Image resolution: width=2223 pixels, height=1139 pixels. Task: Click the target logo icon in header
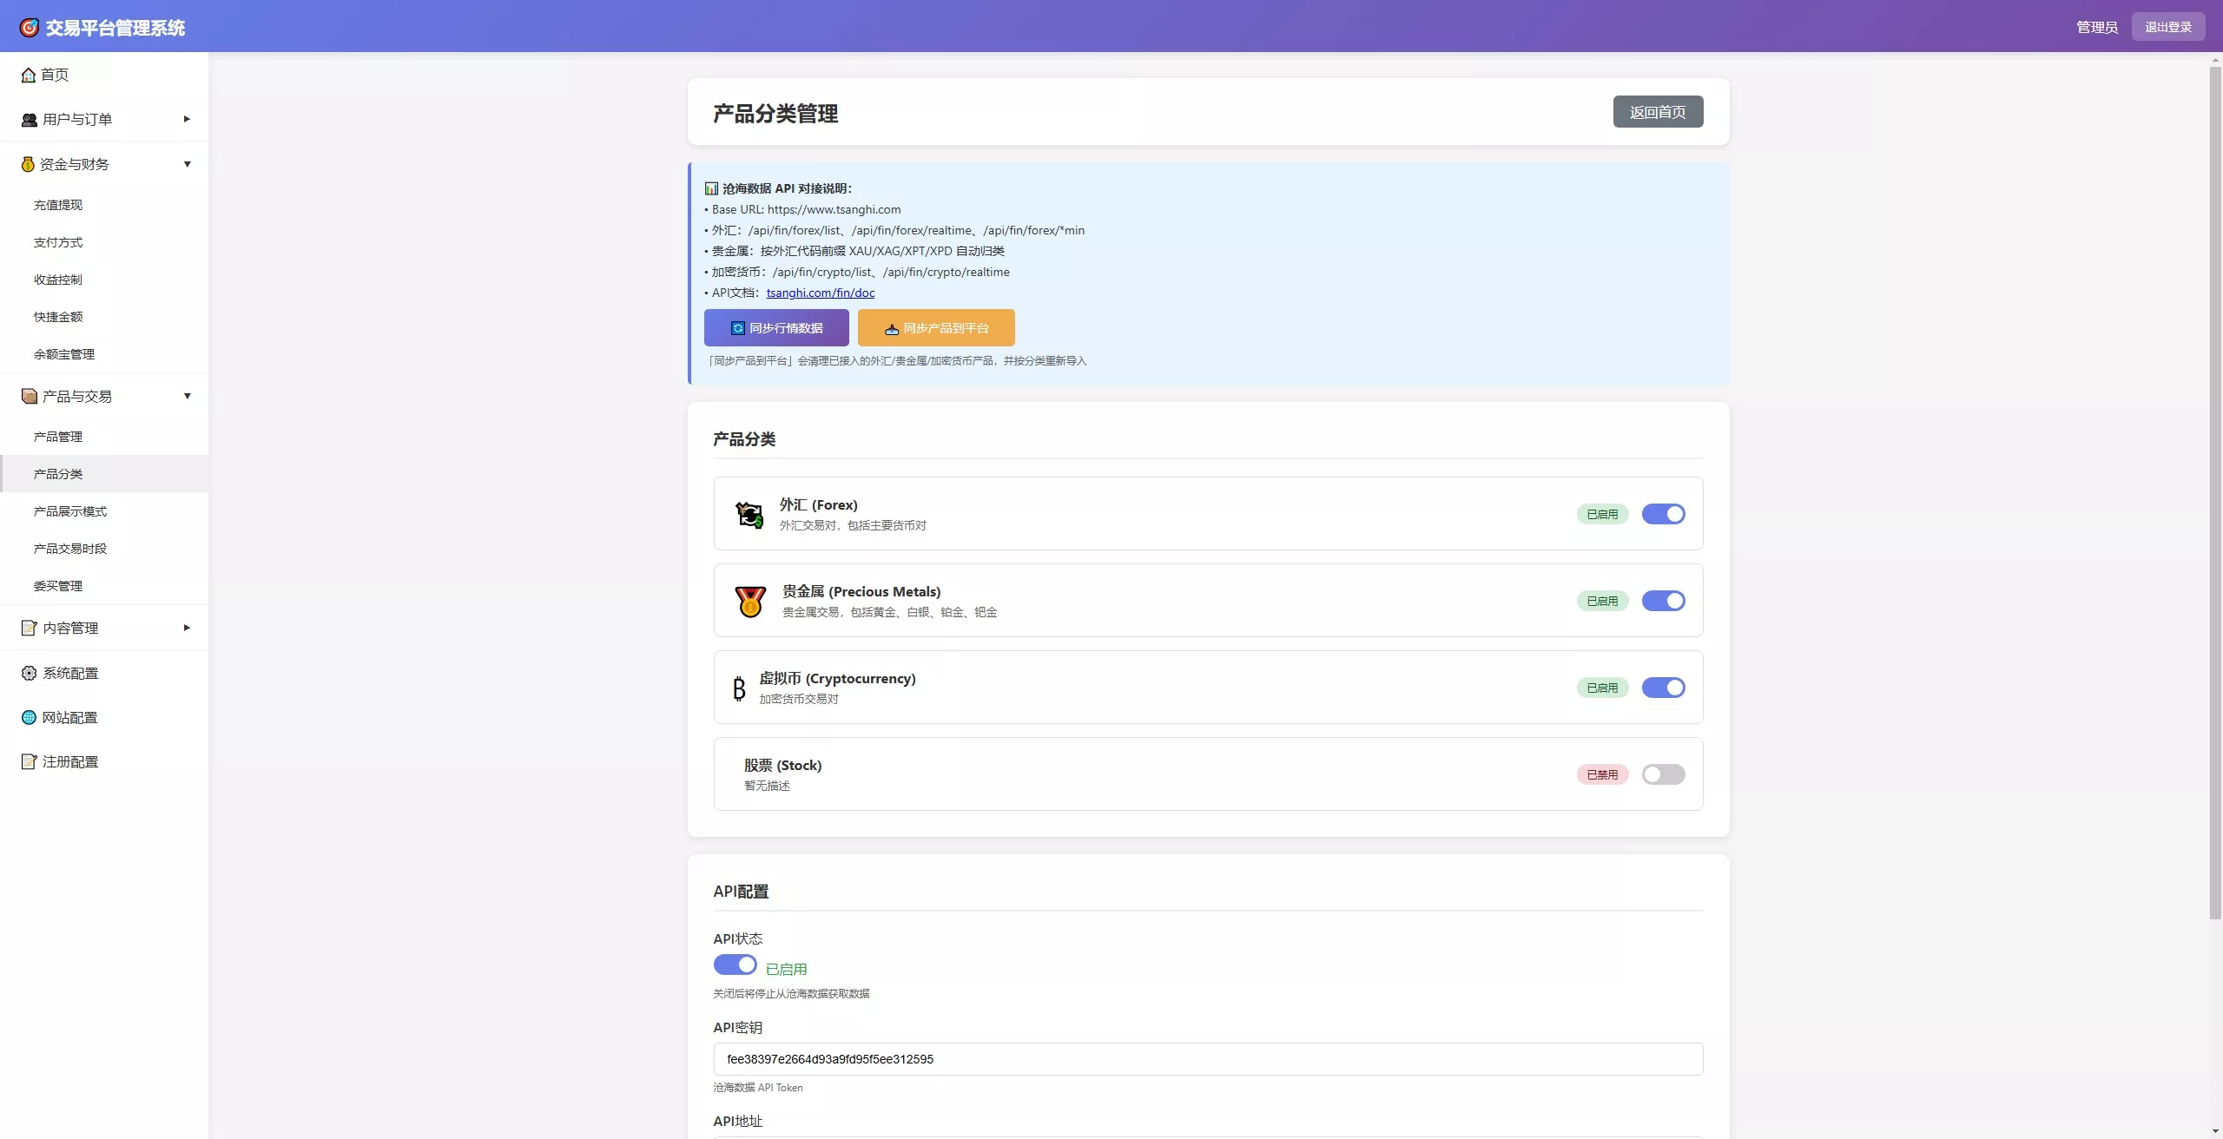29,28
